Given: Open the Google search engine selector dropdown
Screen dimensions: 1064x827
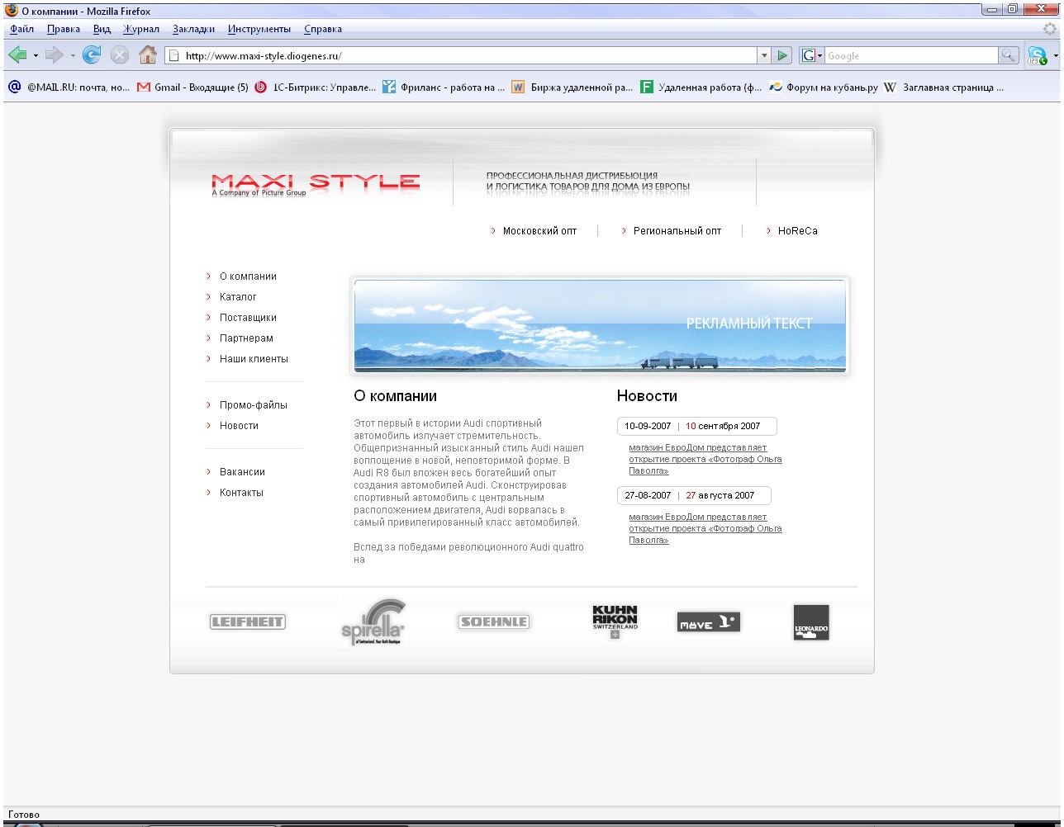Looking at the screenshot, I should point(811,55).
